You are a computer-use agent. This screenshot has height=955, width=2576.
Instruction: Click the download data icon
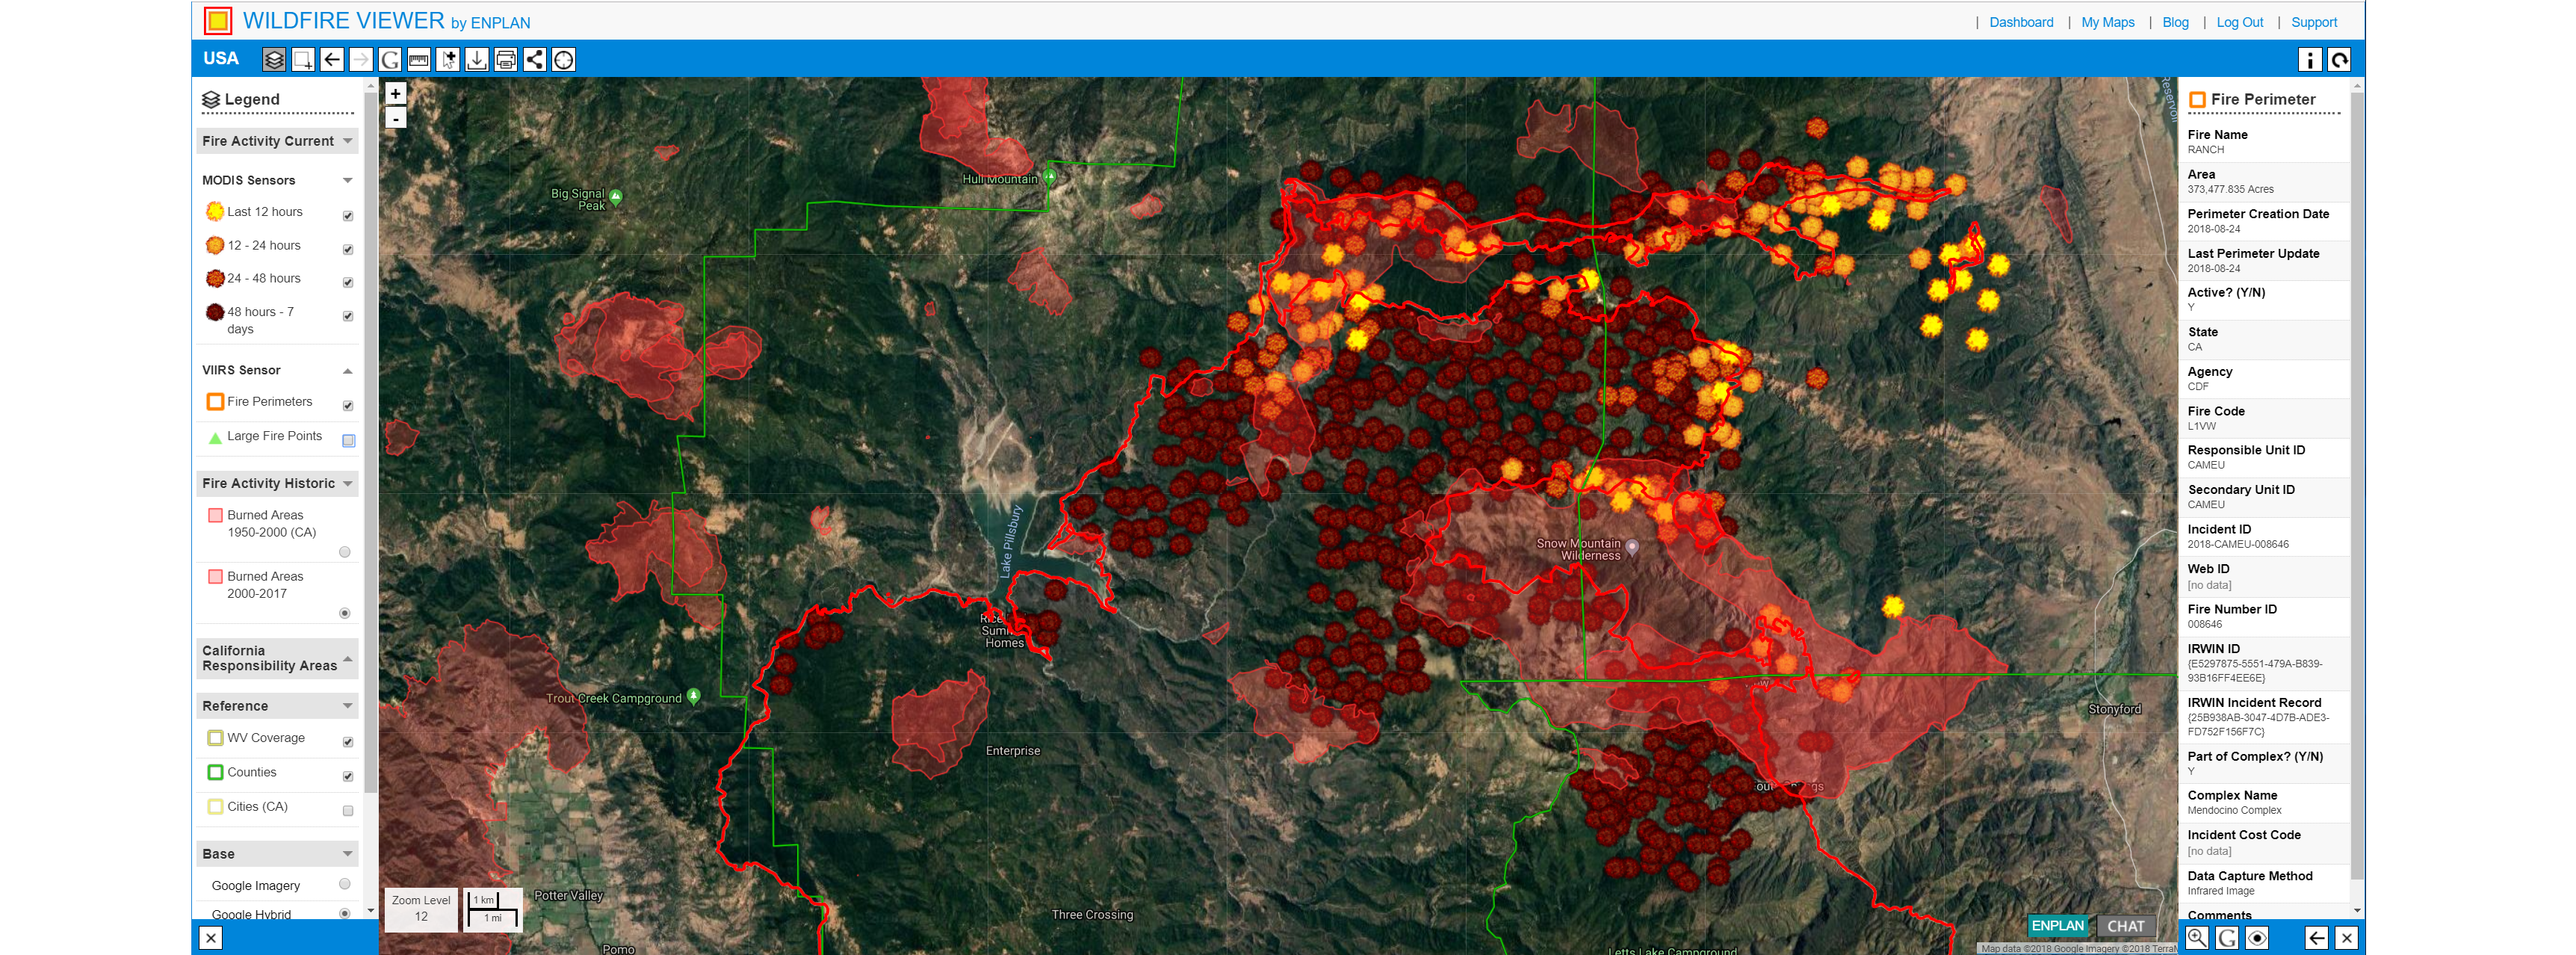[477, 60]
